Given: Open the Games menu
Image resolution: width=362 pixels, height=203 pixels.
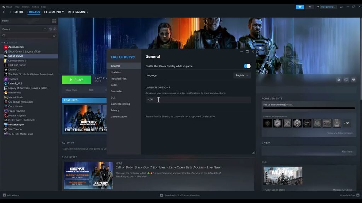Looking at the screenshot, I should coord(35,7).
